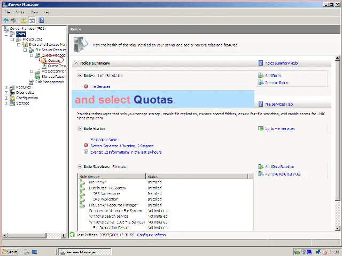Click the Help toolbar icon
342x256 pixels.
(x=42, y=20)
